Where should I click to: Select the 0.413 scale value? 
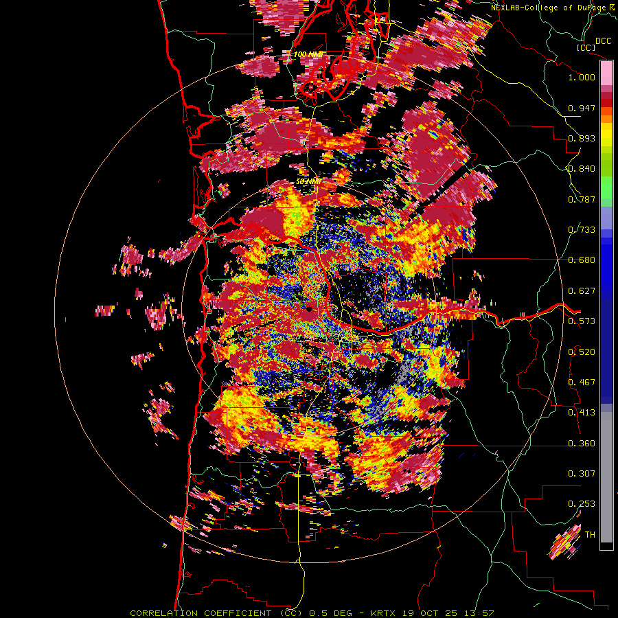click(582, 413)
